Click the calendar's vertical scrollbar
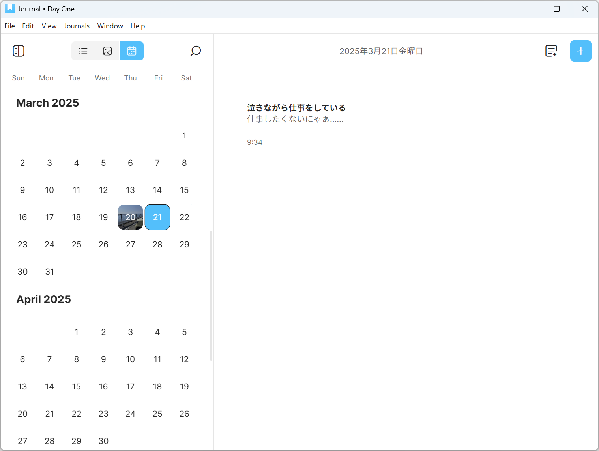The height and width of the screenshot is (451, 599). pyautogui.click(x=211, y=296)
